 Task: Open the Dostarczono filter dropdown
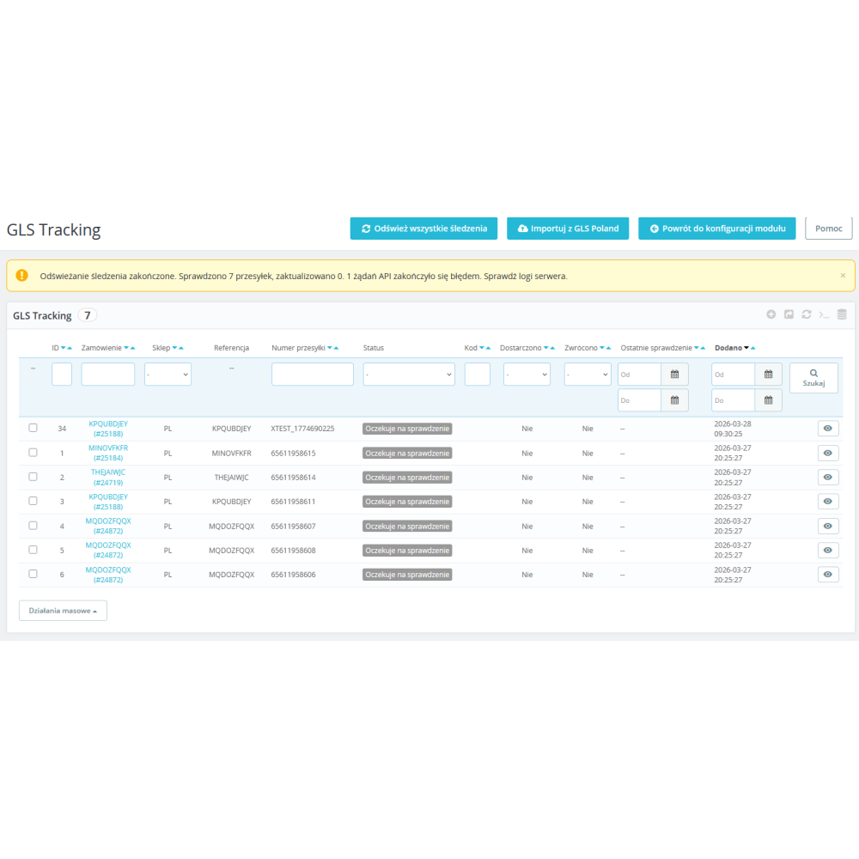coord(527,375)
